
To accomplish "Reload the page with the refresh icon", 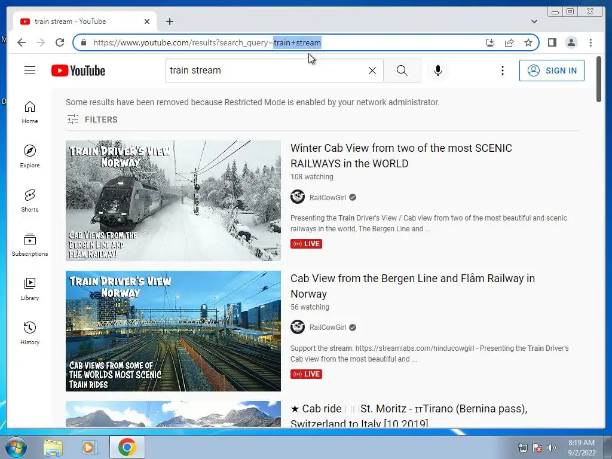I will [60, 42].
